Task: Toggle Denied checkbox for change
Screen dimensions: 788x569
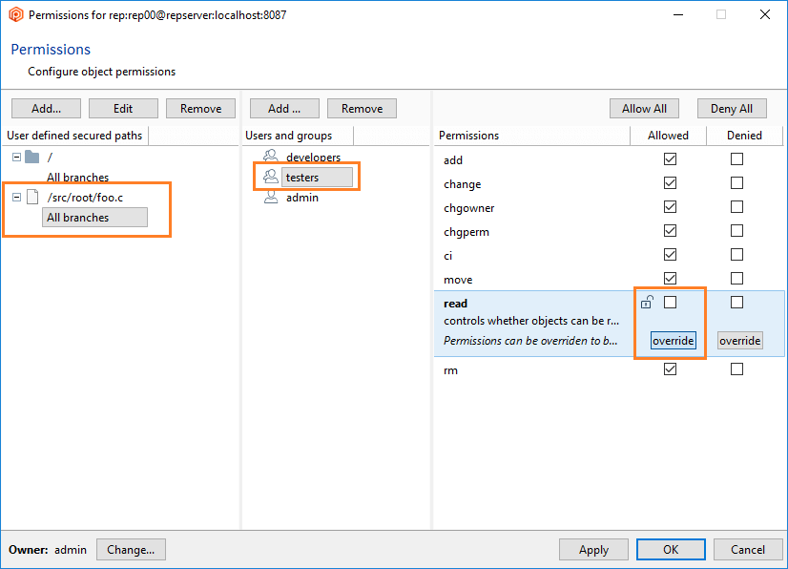Action: tap(736, 182)
